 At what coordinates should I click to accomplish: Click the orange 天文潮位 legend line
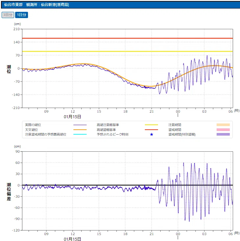point(80,130)
